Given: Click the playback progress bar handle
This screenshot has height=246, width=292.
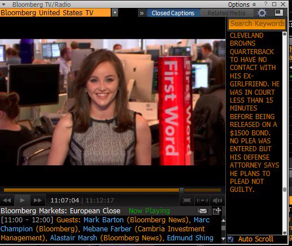Looking at the screenshot, I should [x=181, y=190].
